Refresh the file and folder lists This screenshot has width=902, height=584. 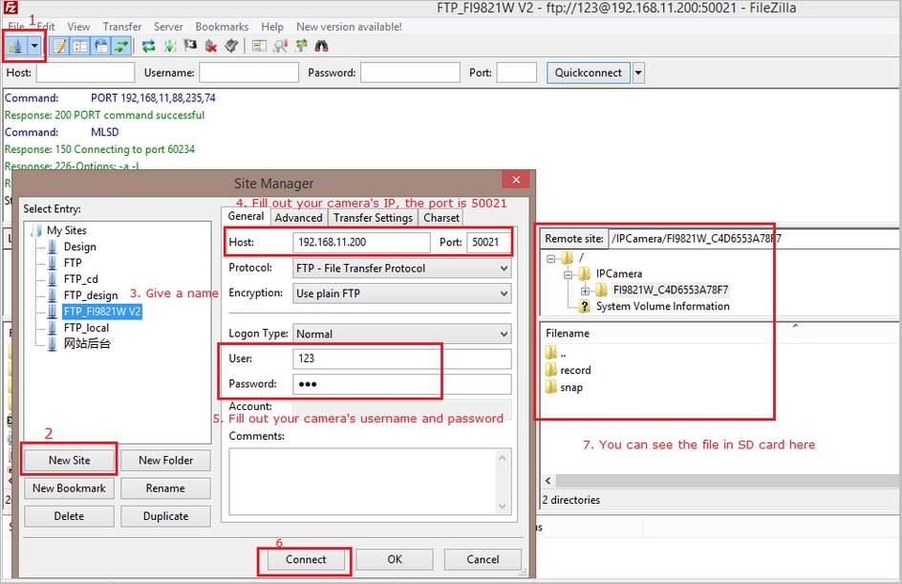tap(148, 46)
